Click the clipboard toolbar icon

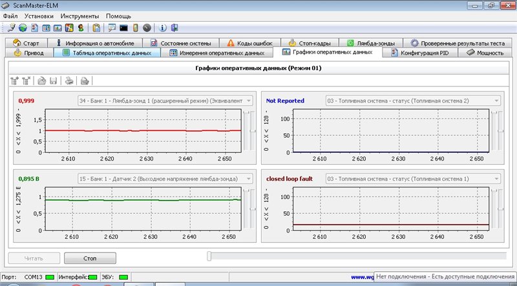(96, 28)
